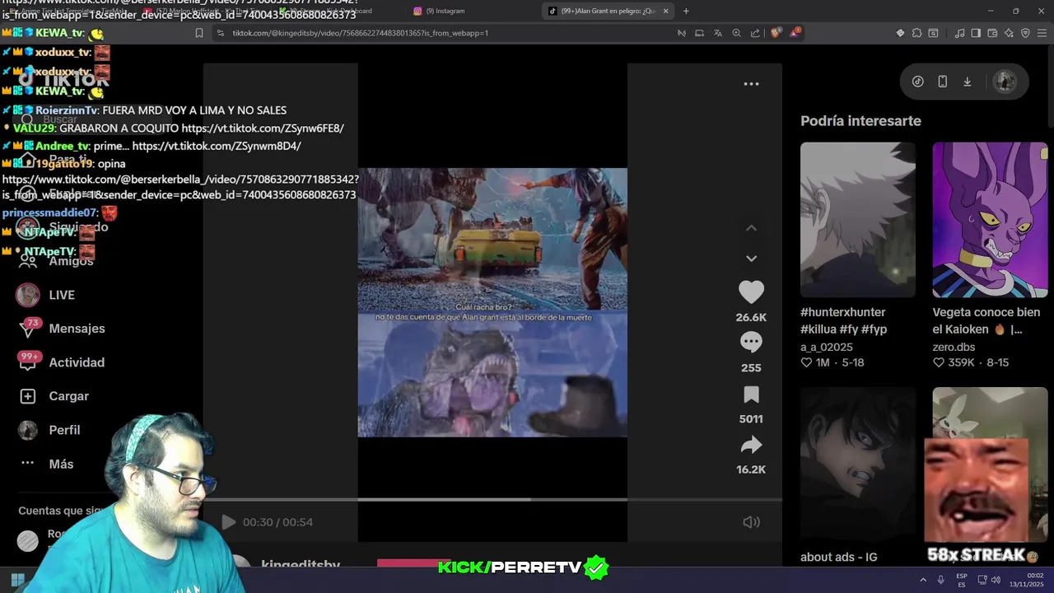Open the Windows Start menu
The height and width of the screenshot is (593, 1054).
point(17,579)
